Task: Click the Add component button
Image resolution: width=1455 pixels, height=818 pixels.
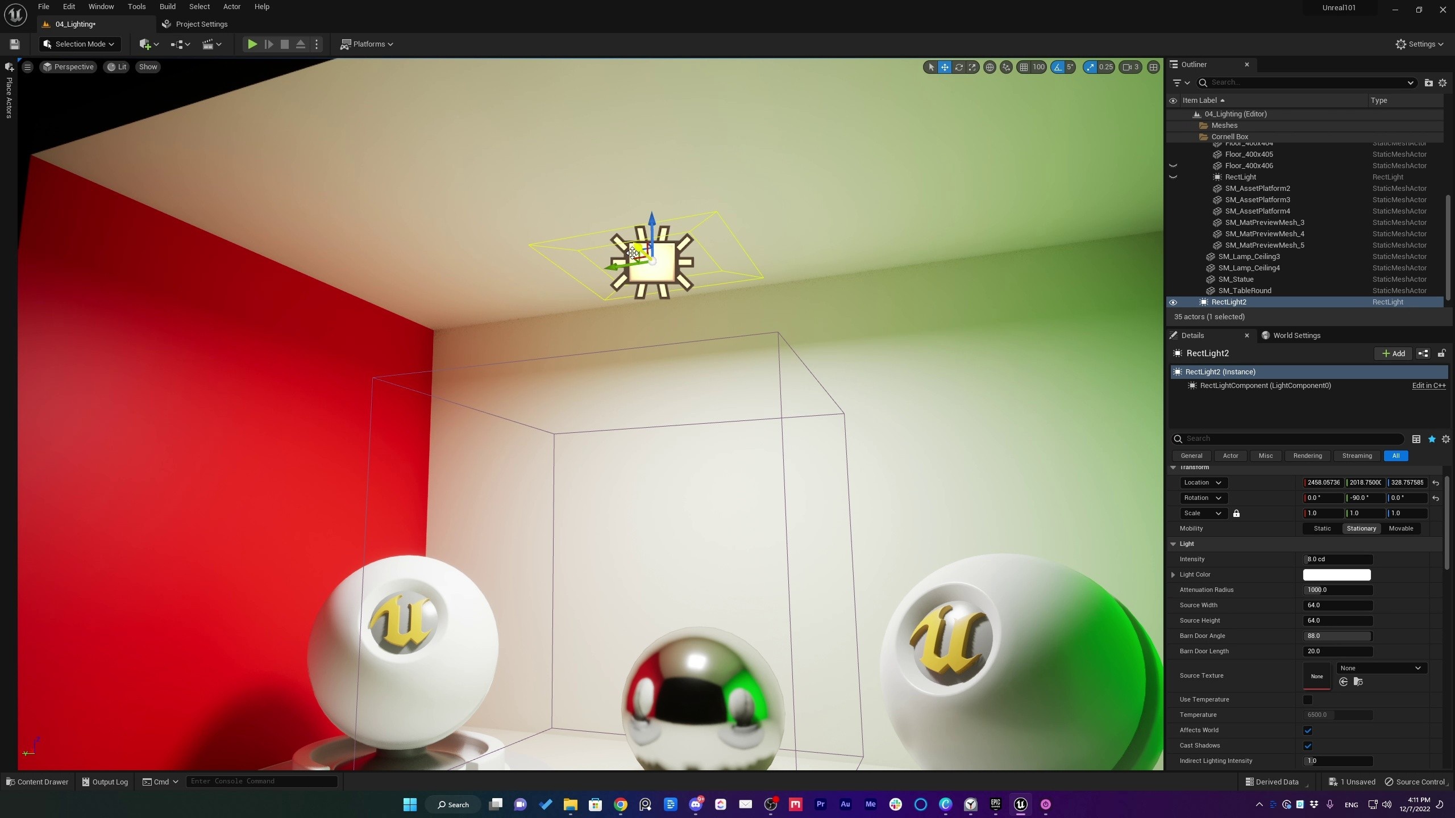Action: (x=1393, y=353)
